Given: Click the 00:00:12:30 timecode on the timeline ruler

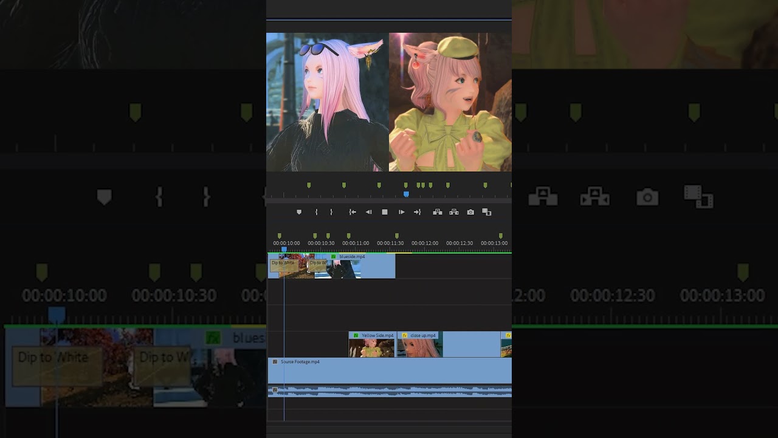Looking at the screenshot, I should pyautogui.click(x=460, y=243).
